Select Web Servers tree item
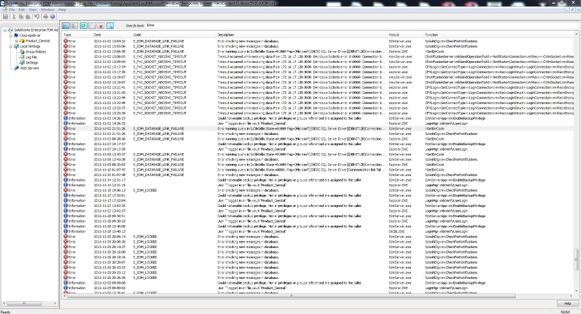This screenshot has width=581, height=314. click(29, 68)
